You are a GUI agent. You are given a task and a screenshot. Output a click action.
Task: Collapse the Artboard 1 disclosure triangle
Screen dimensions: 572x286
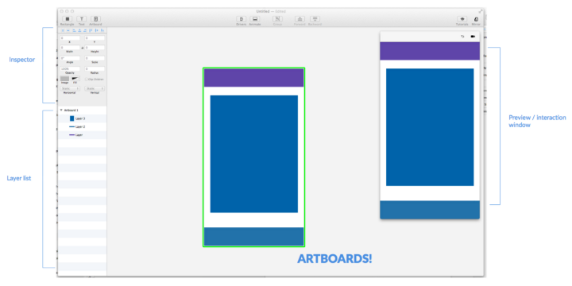tap(61, 110)
